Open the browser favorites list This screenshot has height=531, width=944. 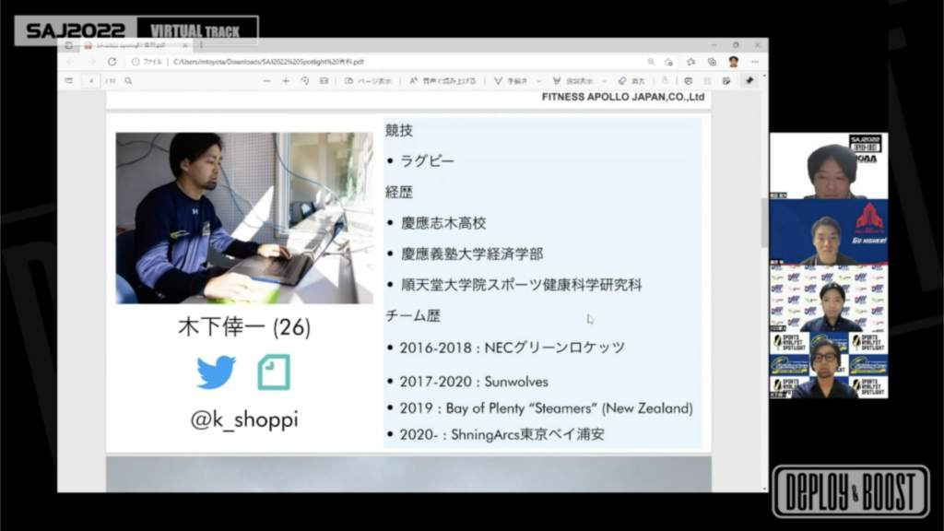click(691, 62)
